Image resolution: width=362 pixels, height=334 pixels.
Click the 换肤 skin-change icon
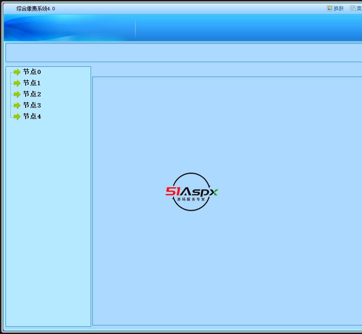coord(330,9)
